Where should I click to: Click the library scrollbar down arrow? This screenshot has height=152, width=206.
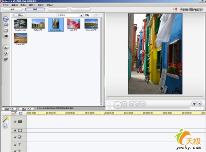(101, 104)
